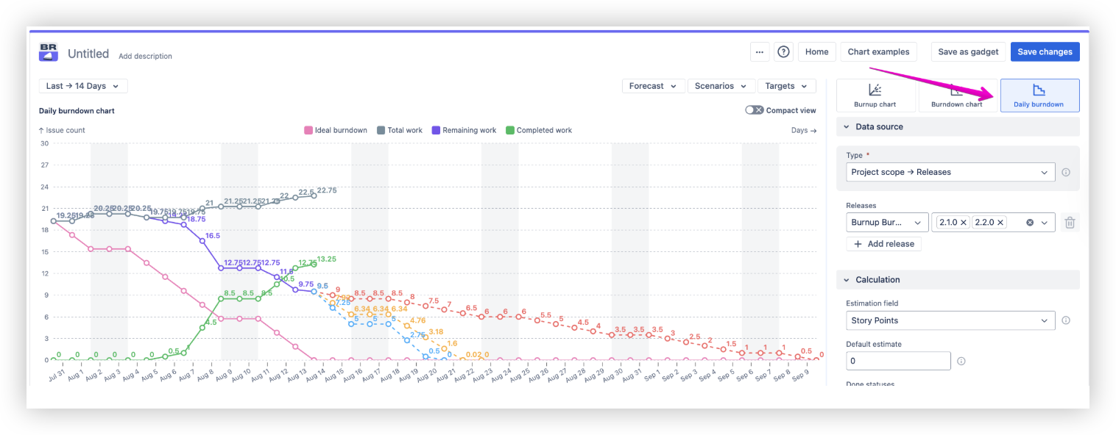The image size is (1116, 435).
Task: Open Chart examples
Action: pyautogui.click(x=878, y=52)
